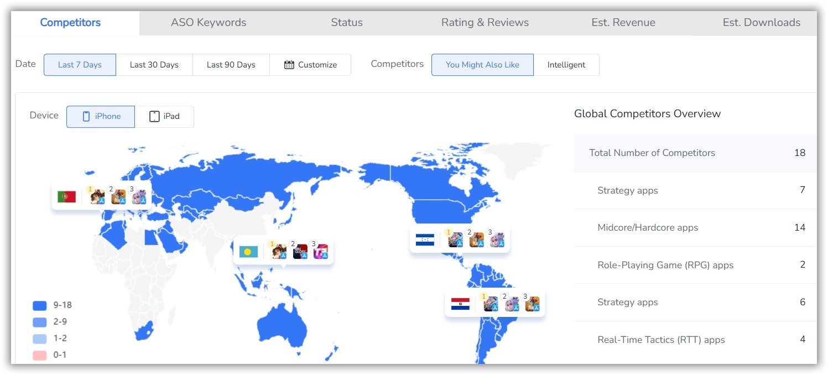Open the Customize date picker
This screenshot has width=828, height=375.
[310, 65]
